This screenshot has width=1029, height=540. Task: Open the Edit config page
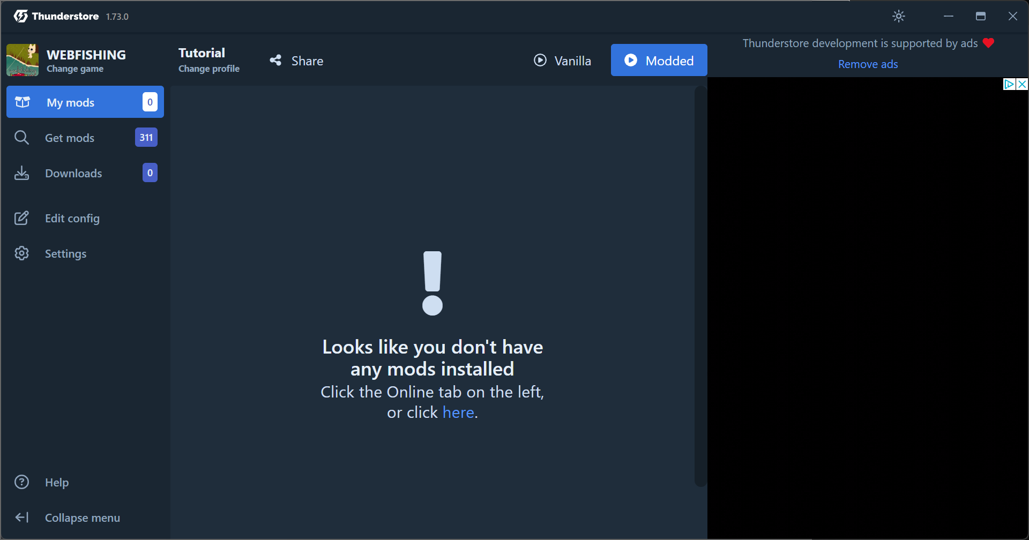pyautogui.click(x=85, y=218)
